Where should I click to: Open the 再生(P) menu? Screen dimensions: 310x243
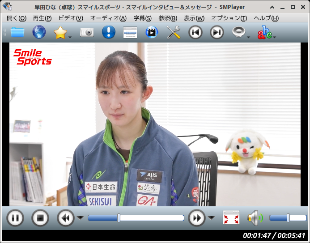click(42, 18)
